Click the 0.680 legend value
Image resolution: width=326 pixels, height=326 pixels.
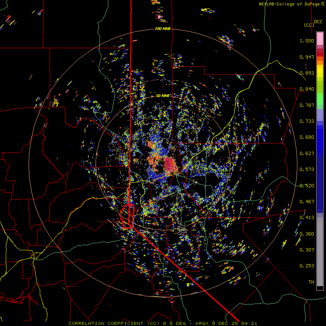307,137
